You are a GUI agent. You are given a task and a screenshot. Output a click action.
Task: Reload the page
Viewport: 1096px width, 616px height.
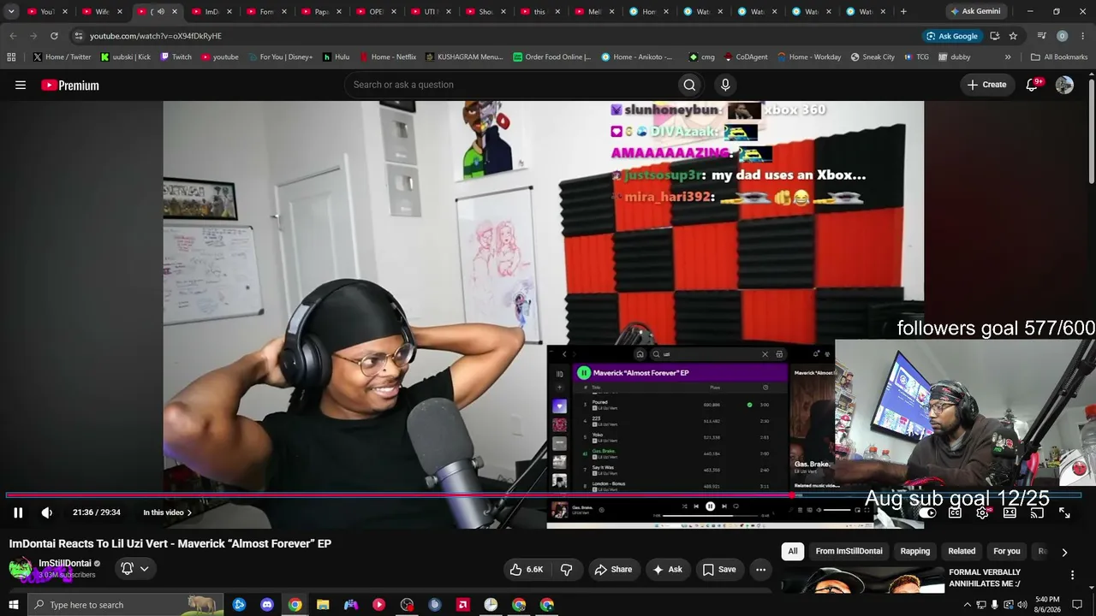pos(54,36)
